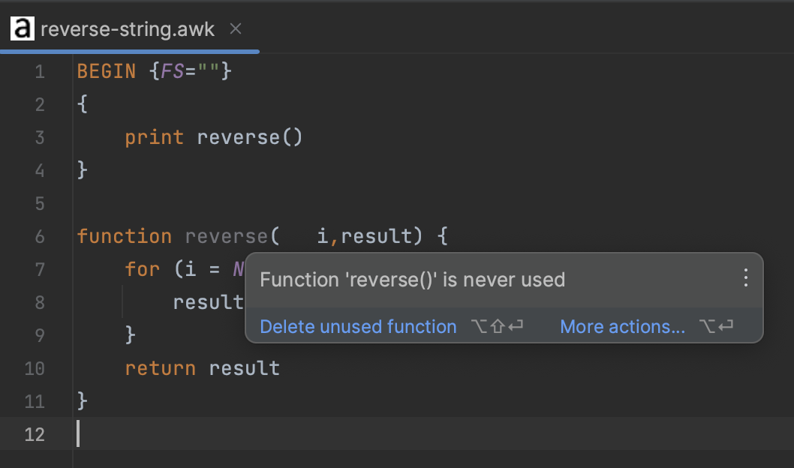794x468 pixels.
Task: Click line number 6 in the gutter
Action: pyautogui.click(x=40, y=236)
